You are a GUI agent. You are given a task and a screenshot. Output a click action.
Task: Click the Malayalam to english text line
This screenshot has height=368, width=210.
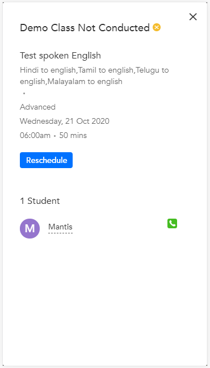pos(71,81)
